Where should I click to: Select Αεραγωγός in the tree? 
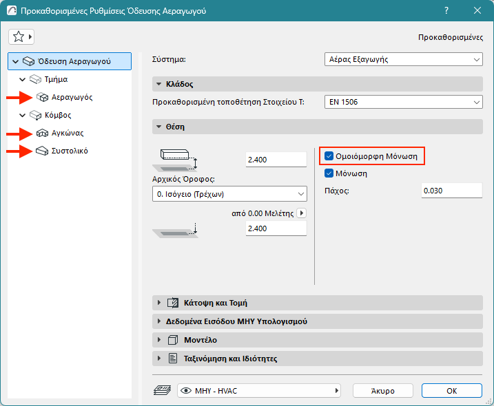72,97
